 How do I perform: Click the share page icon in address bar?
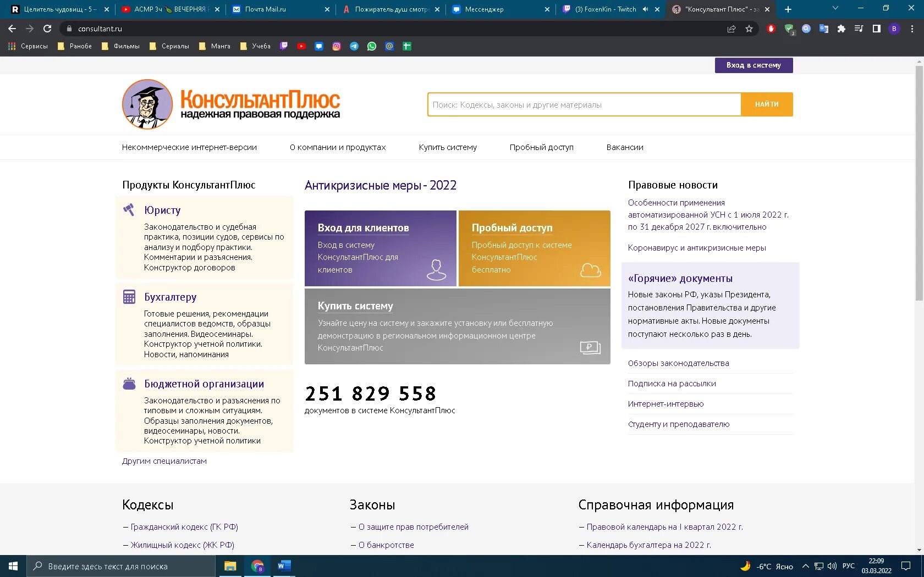(x=732, y=29)
